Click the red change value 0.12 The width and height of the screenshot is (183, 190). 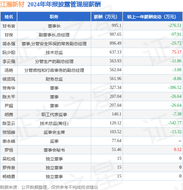[178, 149]
